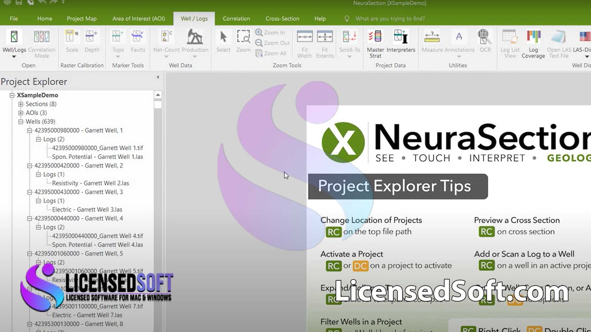
Task: Open the Tops dropdown arrow
Action: pyautogui.click(x=118, y=57)
